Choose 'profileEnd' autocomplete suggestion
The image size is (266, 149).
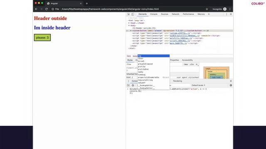pyautogui.click(x=153, y=69)
